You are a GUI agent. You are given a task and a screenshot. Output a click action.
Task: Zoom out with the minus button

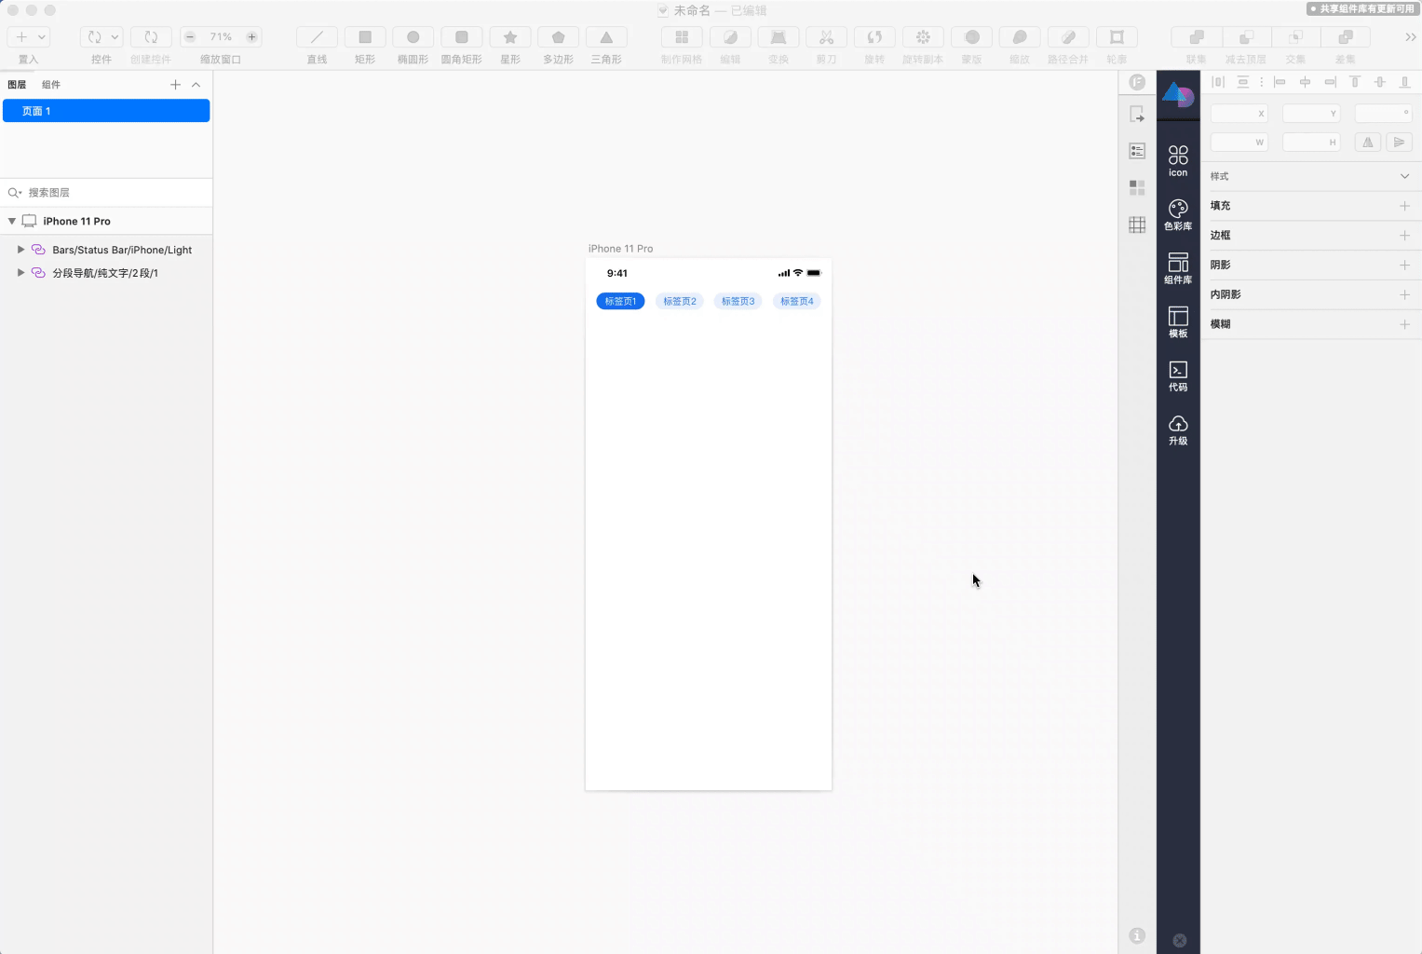(x=190, y=37)
